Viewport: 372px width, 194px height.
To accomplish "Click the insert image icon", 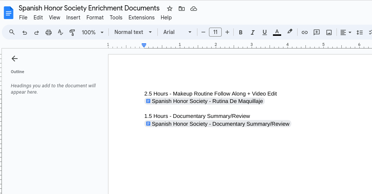I will pos(329,32).
